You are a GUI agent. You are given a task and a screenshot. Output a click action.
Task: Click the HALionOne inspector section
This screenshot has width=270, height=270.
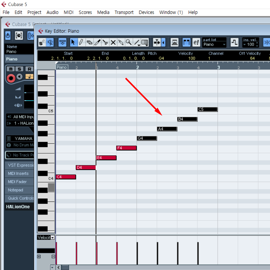point(19,207)
